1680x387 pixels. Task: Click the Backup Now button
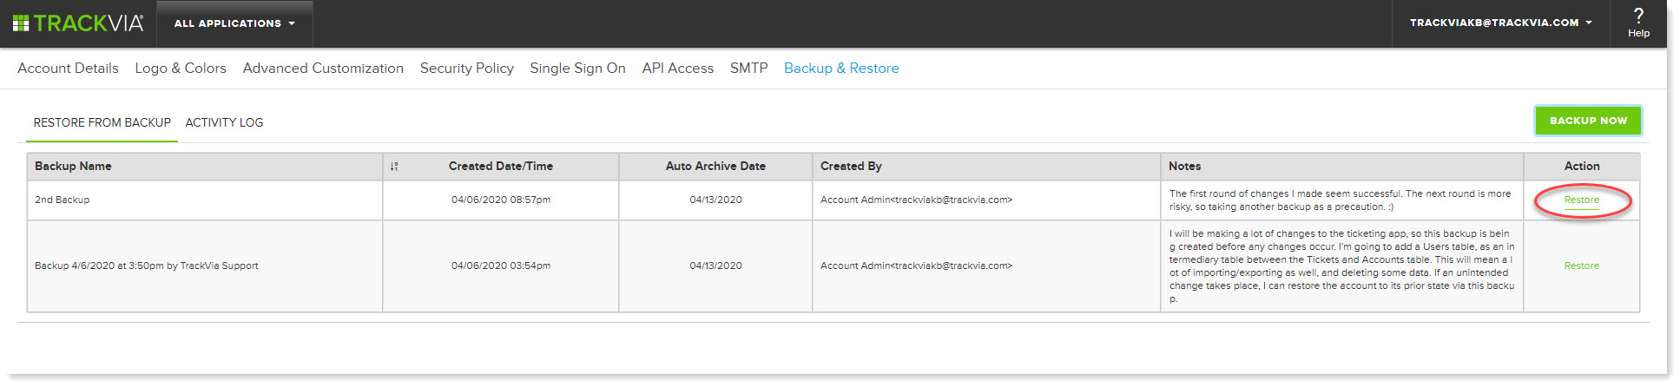click(x=1588, y=121)
